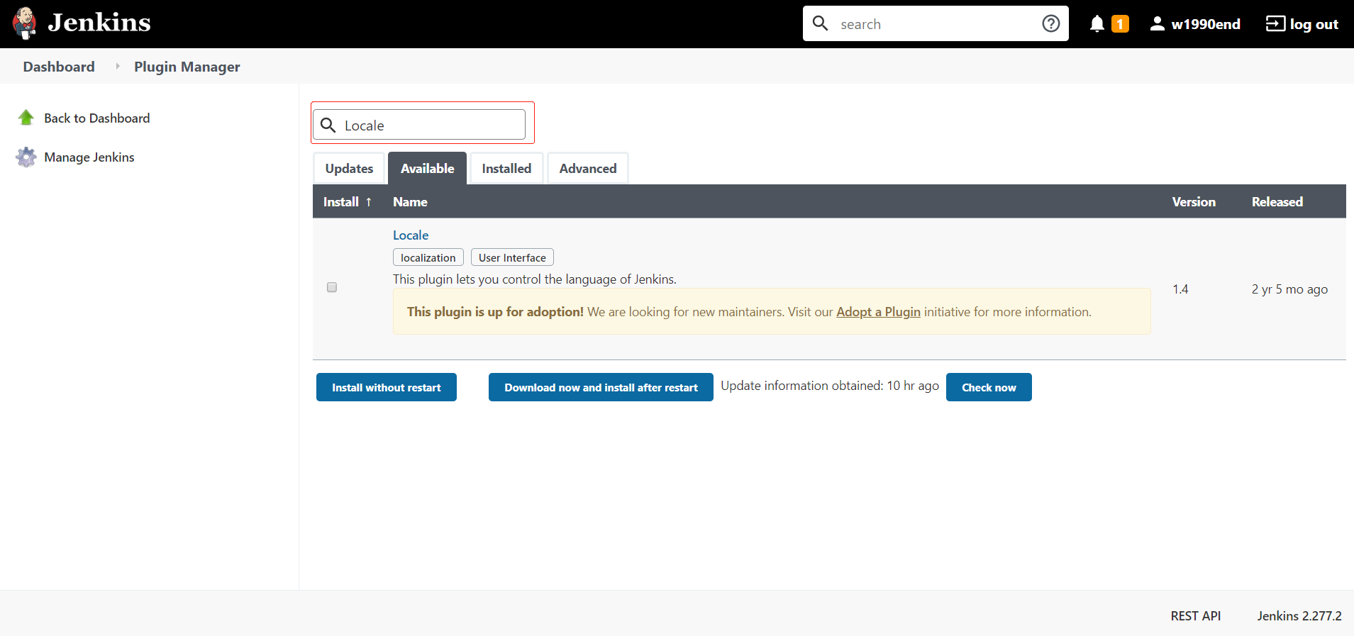Sort by the Released column header
The width and height of the screenshot is (1354, 636).
point(1277,202)
